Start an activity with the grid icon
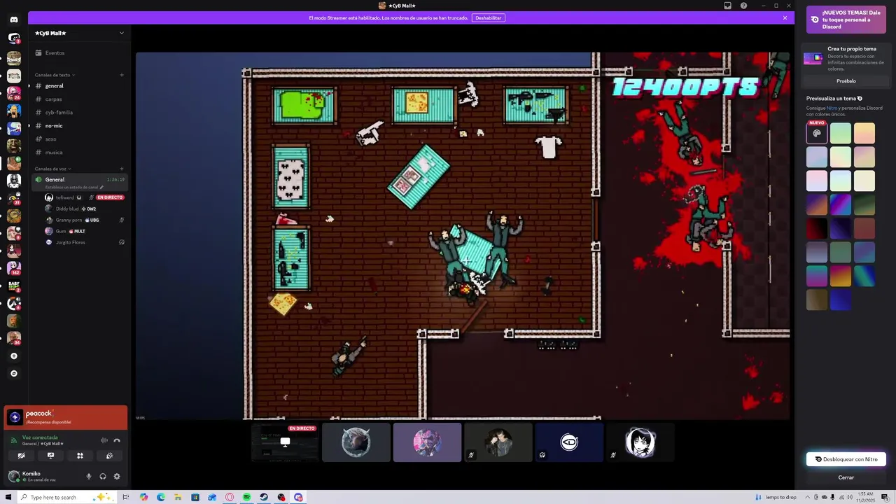Screen dimensions: 896x504 pyautogui.click(x=80, y=456)
